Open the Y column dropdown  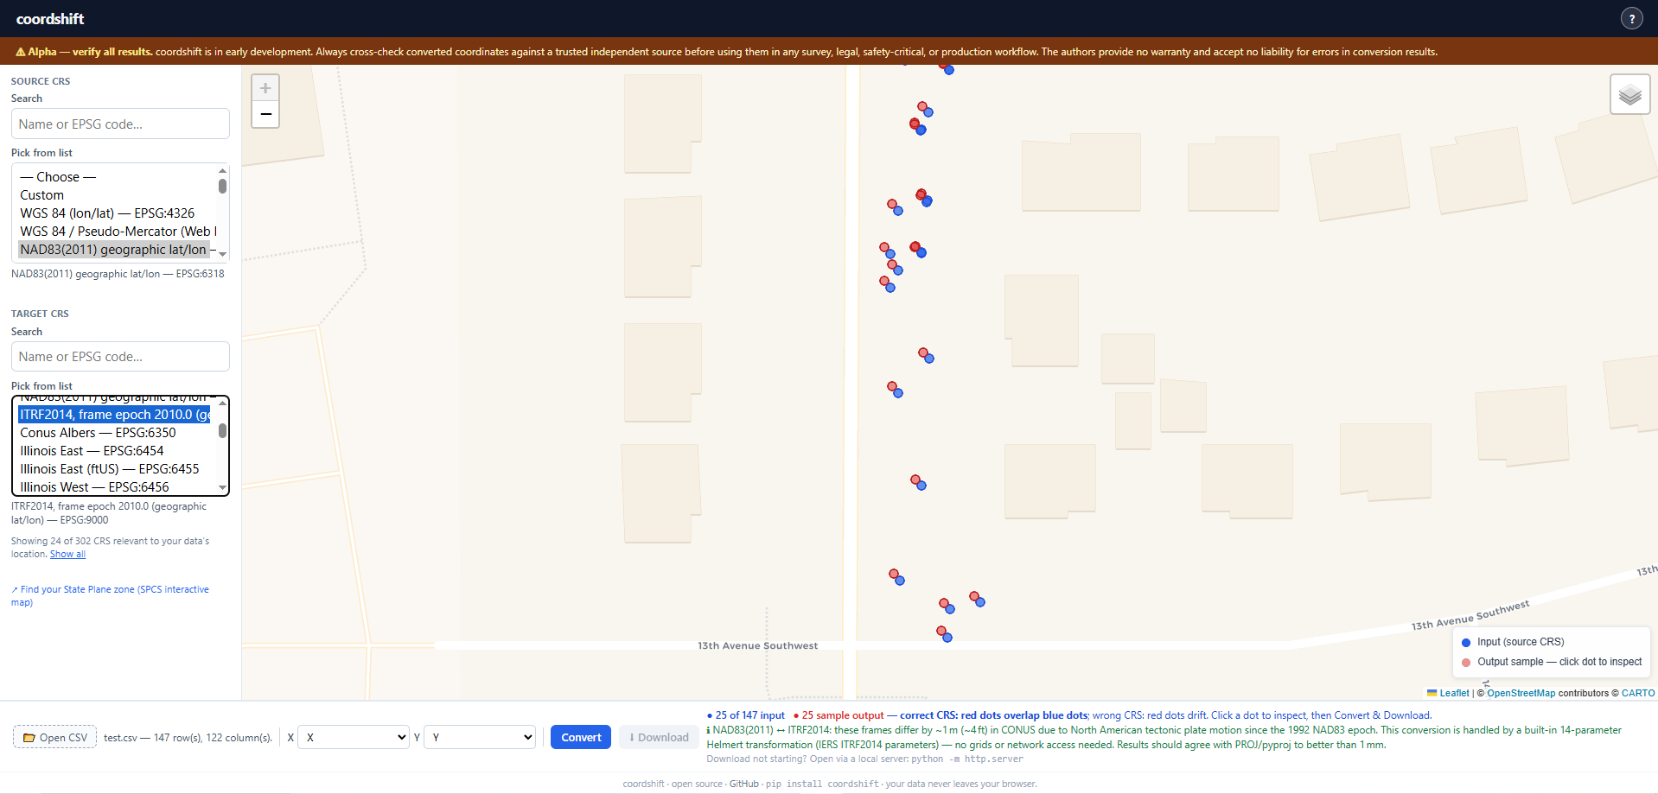coord(480,737)
